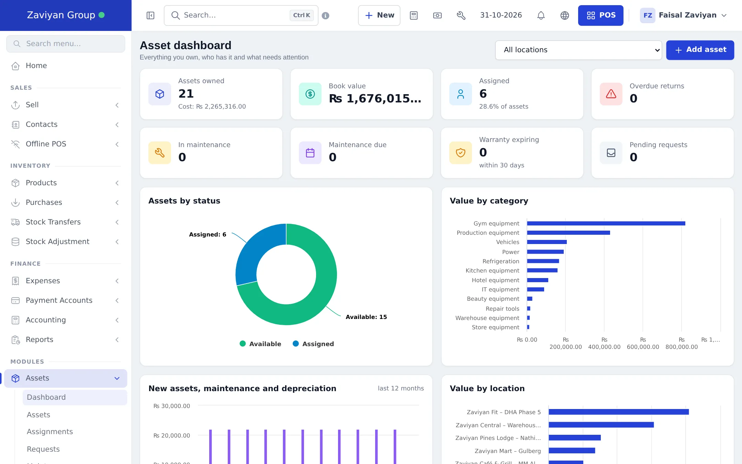Viewport: 742px width, 464px height.
Task: Expand the Stock Transfers menu
Action: click(66, 222)
